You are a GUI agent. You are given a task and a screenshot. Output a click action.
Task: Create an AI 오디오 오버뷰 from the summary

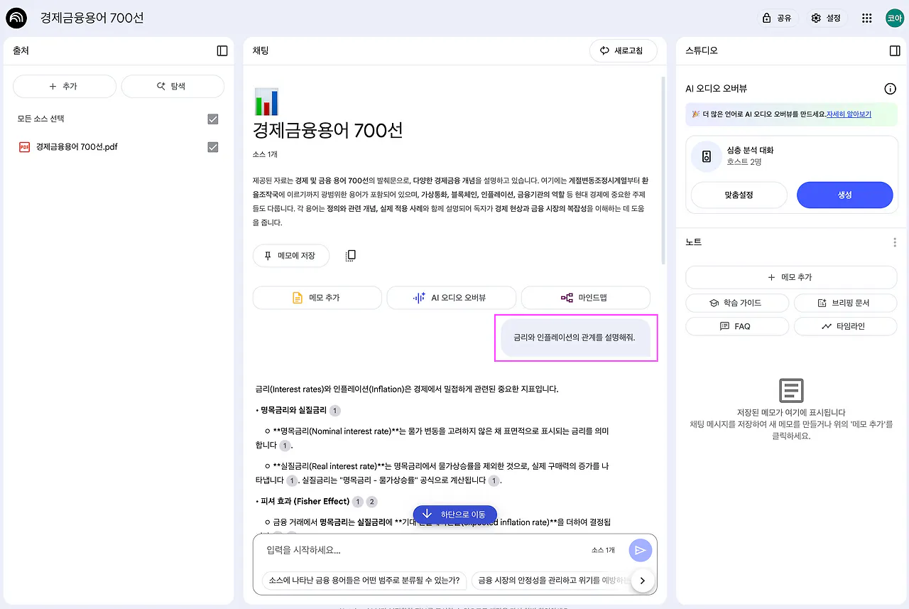click(x=451, y=298)
